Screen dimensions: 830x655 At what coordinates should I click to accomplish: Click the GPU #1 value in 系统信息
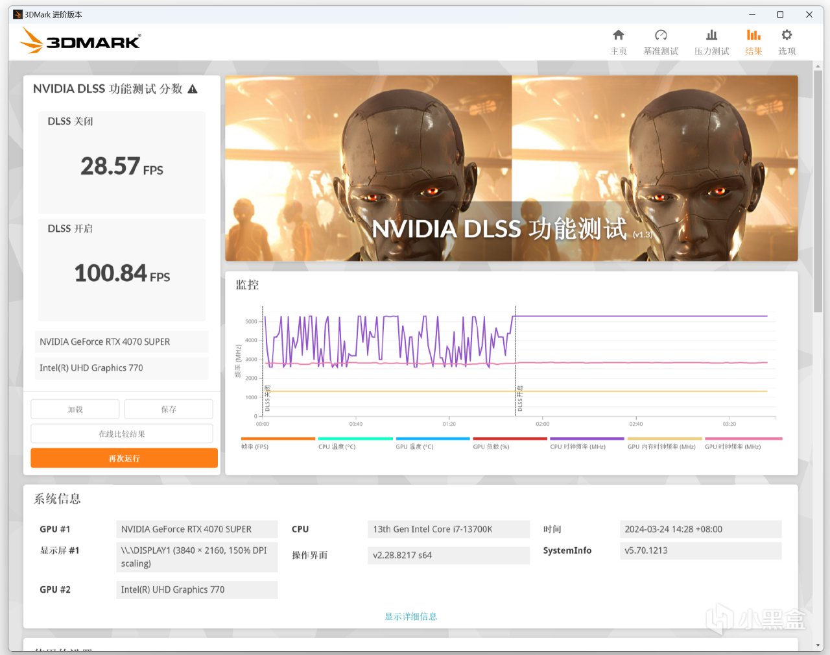pyautogui.click(x=197, y=529)
